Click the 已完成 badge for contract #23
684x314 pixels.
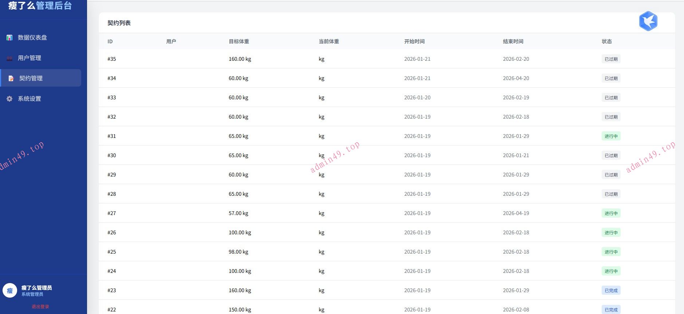point(611,290)
